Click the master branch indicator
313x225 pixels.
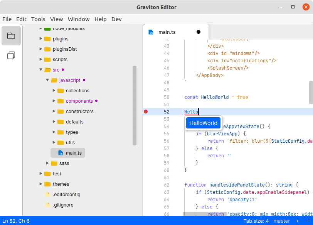[281, 221]
